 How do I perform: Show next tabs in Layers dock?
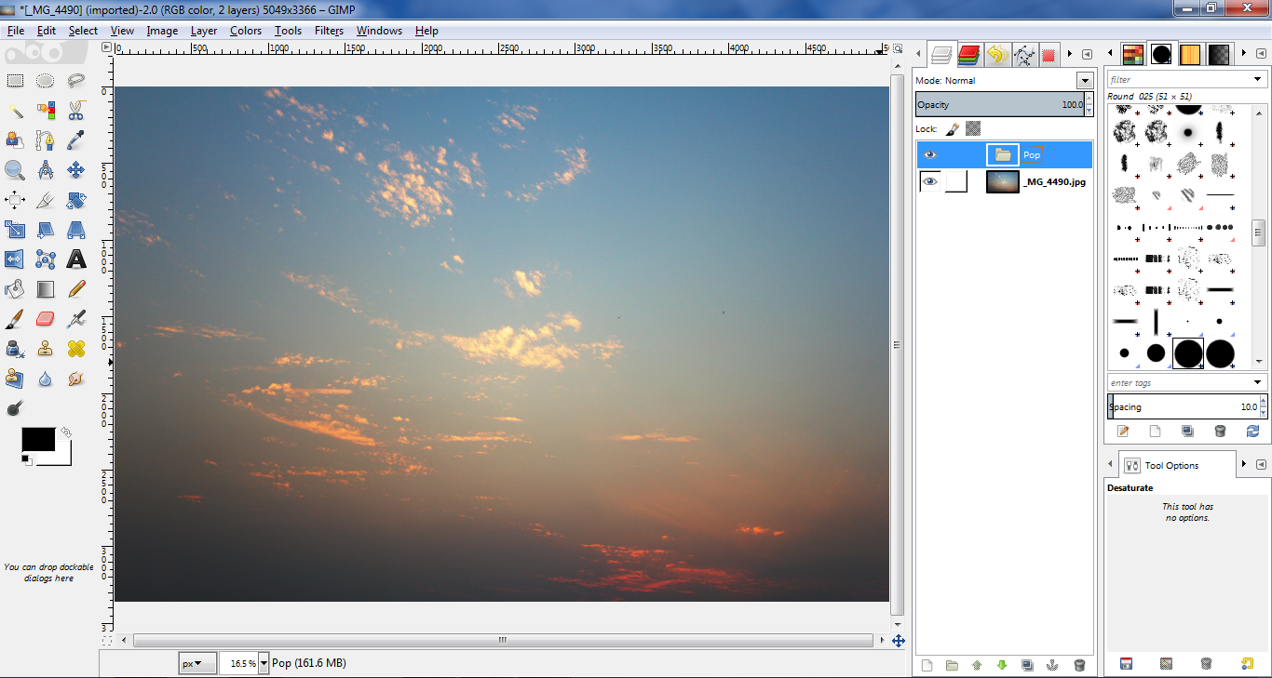(x=1070, y=55)
